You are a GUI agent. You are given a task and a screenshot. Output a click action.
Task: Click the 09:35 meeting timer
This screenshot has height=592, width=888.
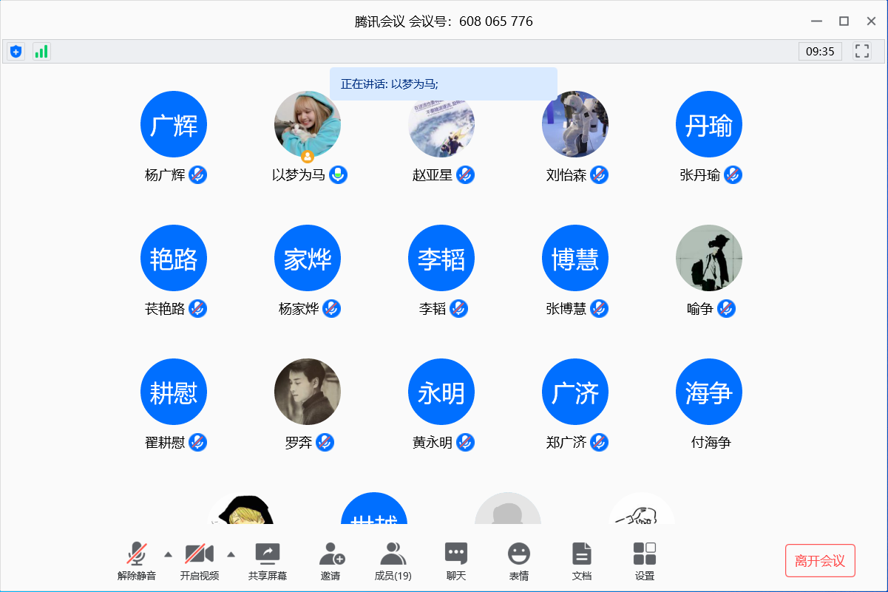click(x=820, y=51)
